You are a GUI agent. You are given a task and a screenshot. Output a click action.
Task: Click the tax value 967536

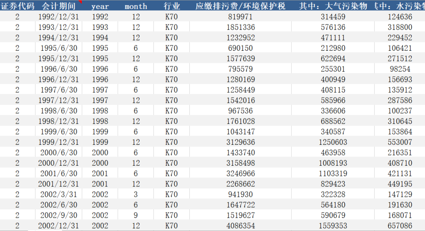[240, 111]
